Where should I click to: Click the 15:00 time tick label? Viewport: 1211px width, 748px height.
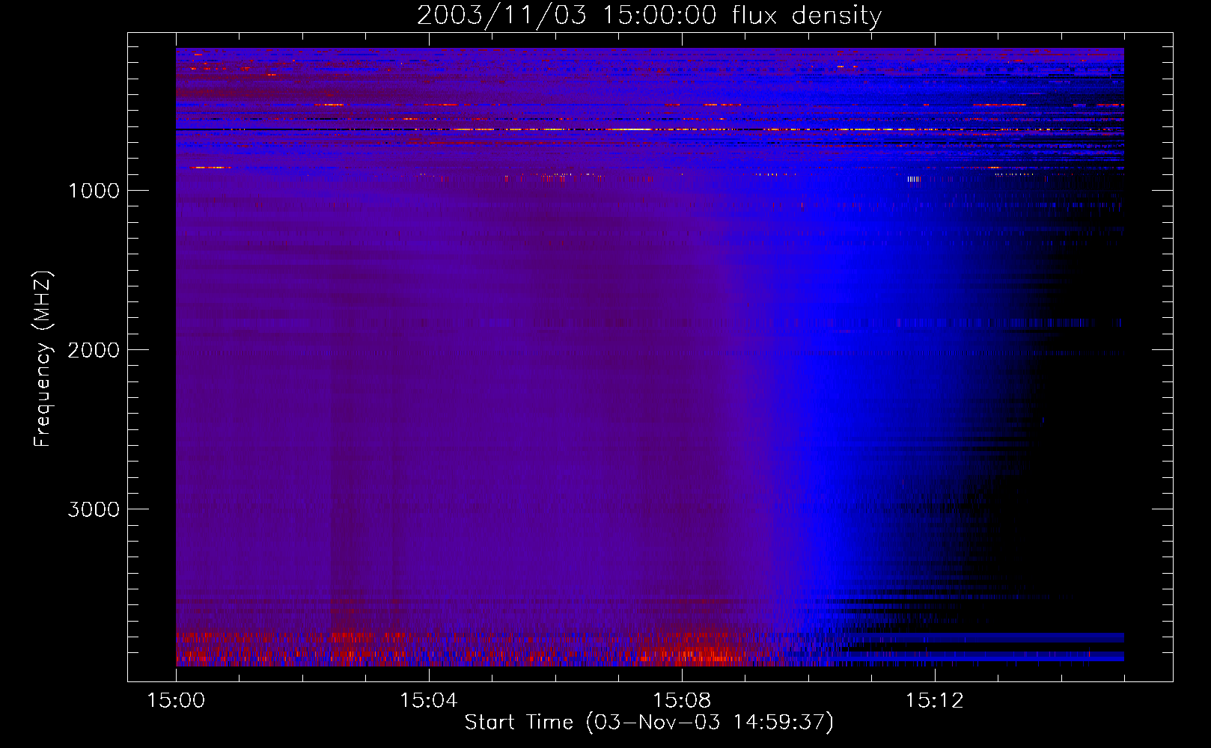tap(176, 701)
